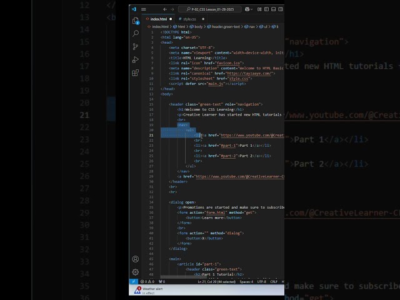The height and width of the screenshot is (300, 400).
Task: Go forward with the navigation arrow
Action: point(172,9)
